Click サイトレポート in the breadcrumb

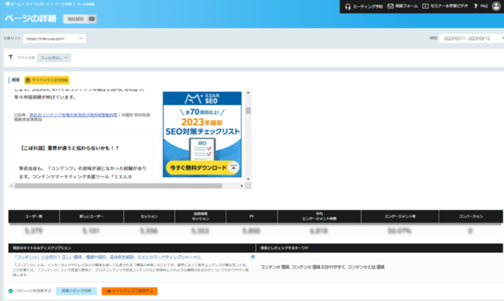[x=38, y=4]
